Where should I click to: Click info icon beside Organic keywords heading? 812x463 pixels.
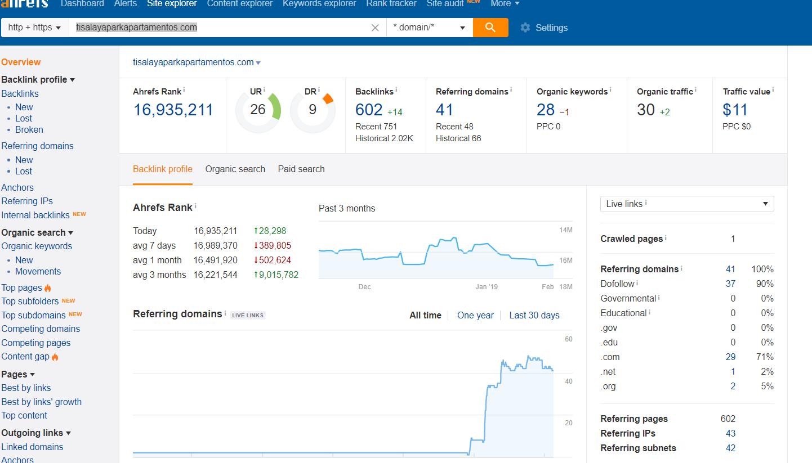tap(610, 90)
